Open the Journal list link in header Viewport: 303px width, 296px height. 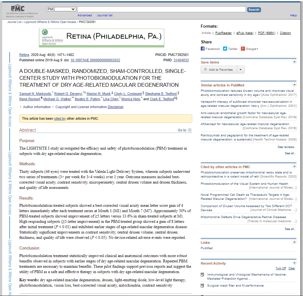104,15
